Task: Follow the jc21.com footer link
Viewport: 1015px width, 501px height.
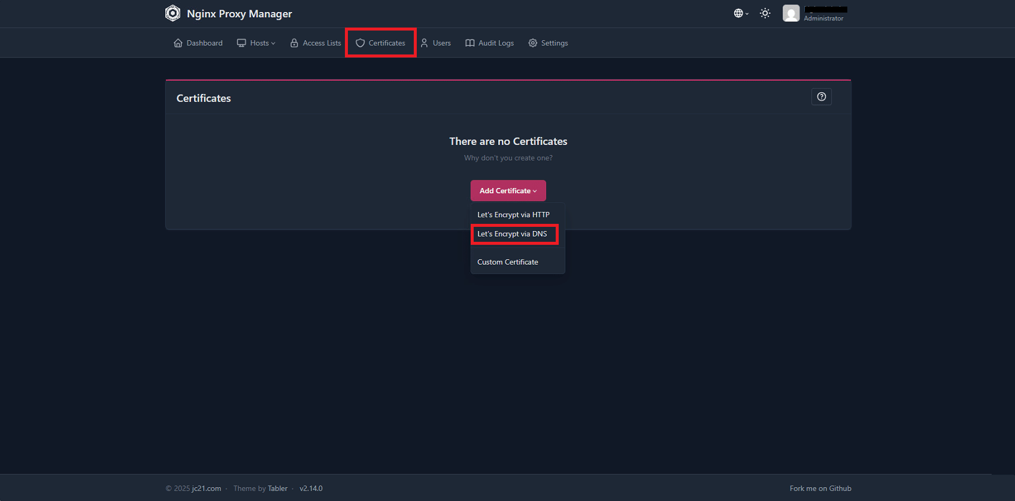Action: click(207, 488)
